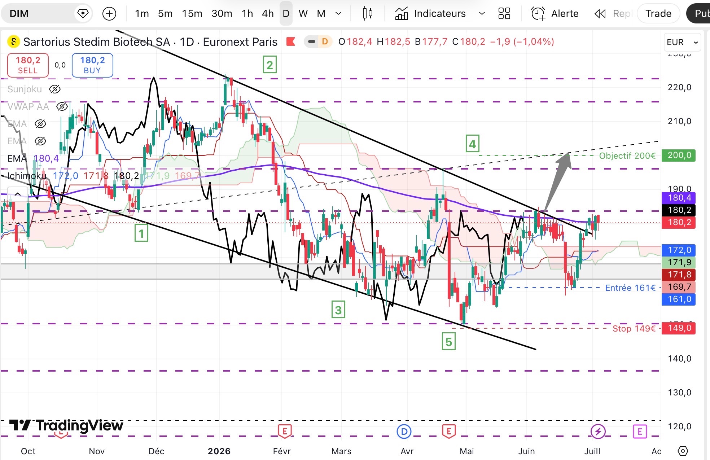The image size is (710, 460).
Task: Collapse the indicator legend with the chevron
Action: (17, 194)
